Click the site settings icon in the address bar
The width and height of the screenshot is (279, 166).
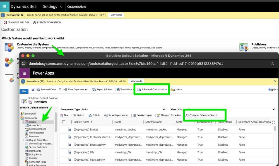point(24,64)
